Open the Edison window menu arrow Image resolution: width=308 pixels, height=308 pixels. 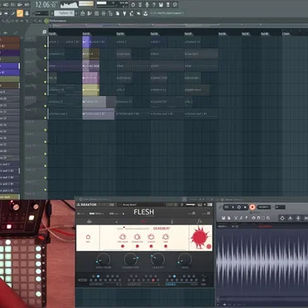click(x=219, y=200)
